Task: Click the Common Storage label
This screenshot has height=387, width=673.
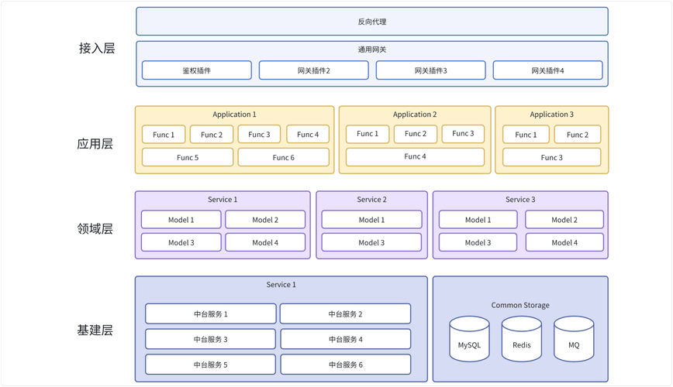Action: click(520, 305)
